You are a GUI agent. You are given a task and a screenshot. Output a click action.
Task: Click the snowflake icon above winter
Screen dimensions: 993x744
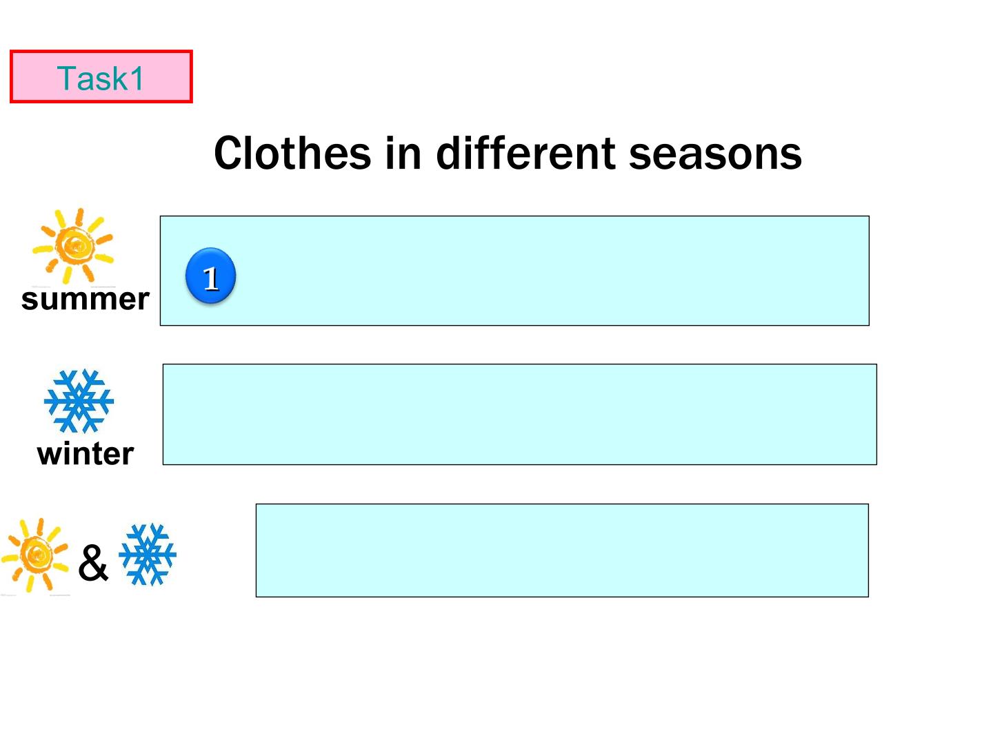pos(79,401)
